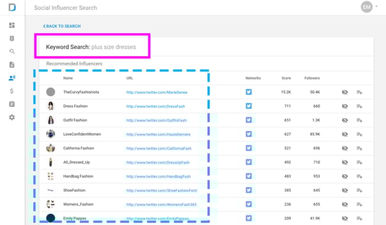
Task: Click Twitter icon in TheCurvyFashionista row
Action: pos(249,92)
